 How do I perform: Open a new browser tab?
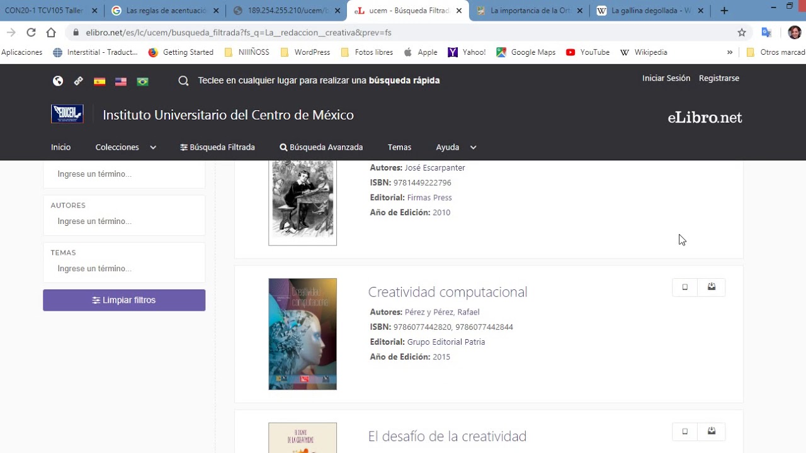coord(724,11)
